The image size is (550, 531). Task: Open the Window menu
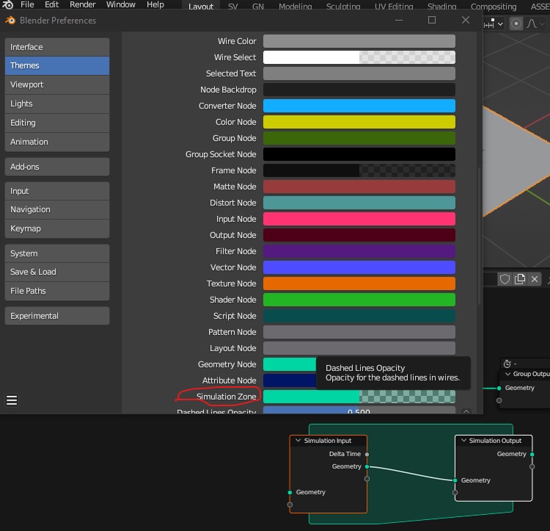[x=121, y=4]
